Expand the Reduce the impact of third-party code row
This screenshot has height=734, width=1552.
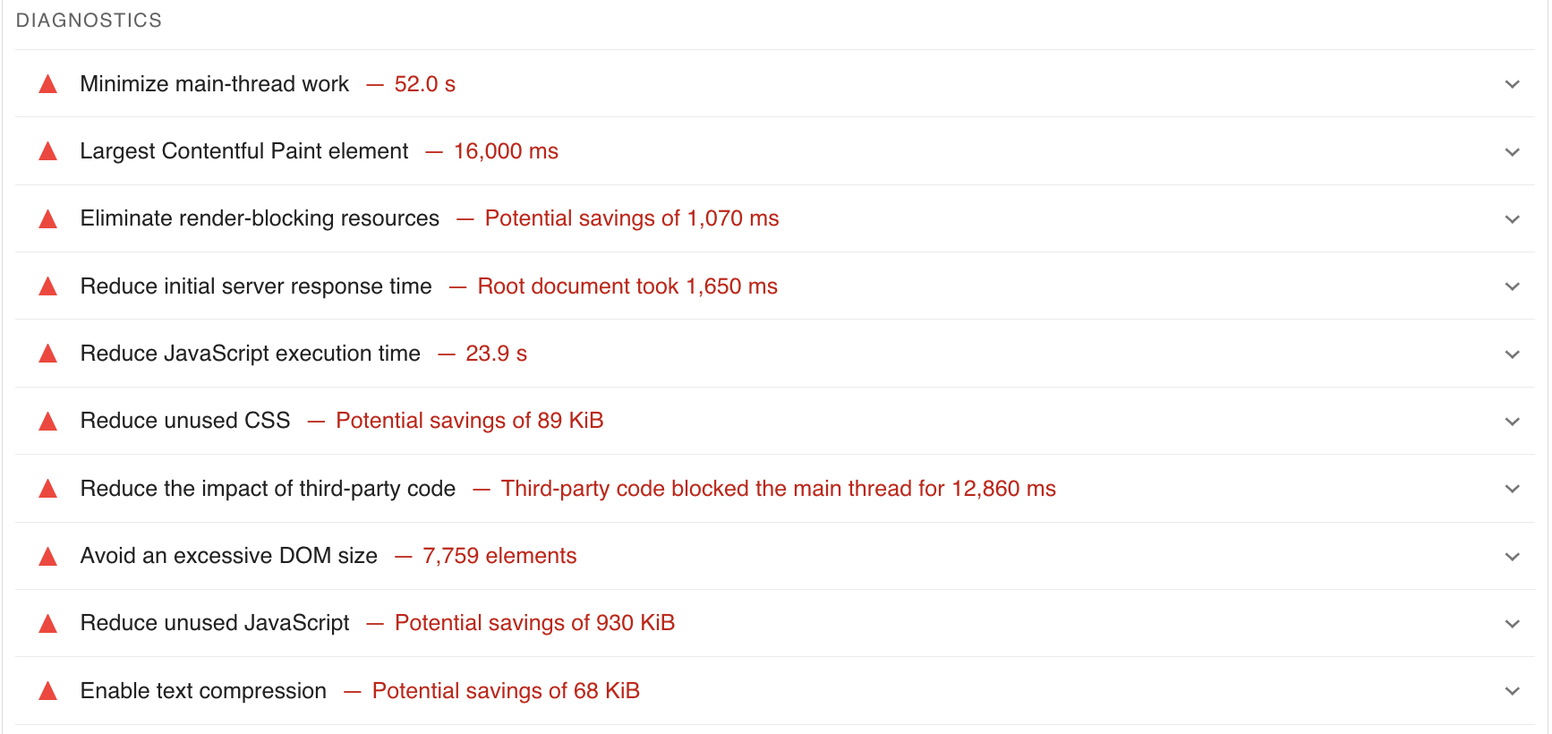pyautogui.click(x=1512, y=489)
